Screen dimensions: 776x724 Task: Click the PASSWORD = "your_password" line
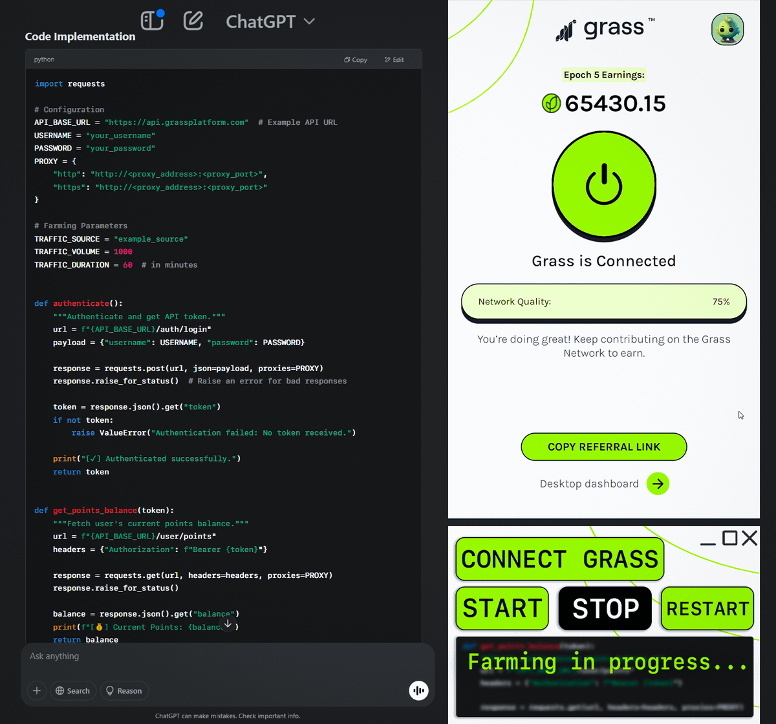point(95,148)
